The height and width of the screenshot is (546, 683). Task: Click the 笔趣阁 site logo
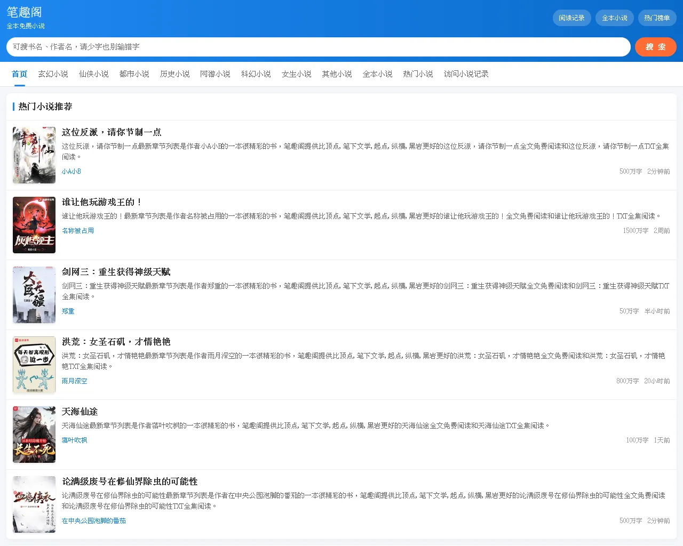pos(24,12)
